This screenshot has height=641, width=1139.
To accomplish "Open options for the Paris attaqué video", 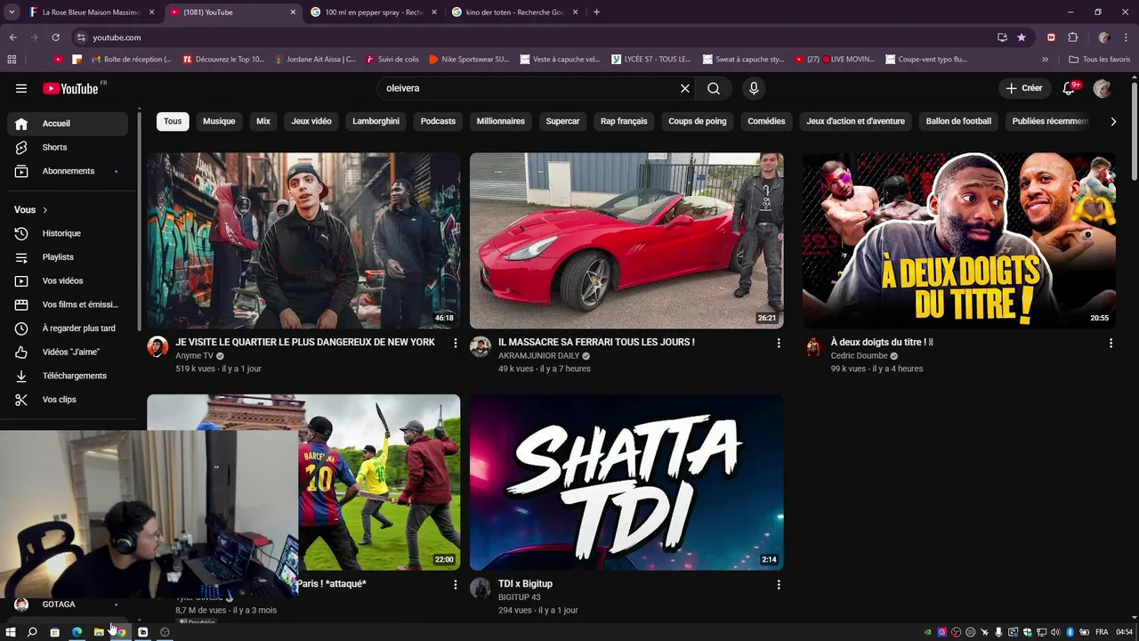I will coord(456,585).
